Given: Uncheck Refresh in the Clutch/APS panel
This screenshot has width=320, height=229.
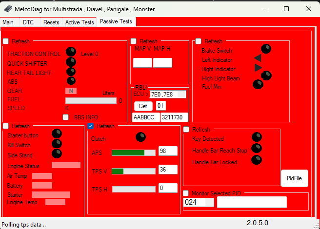Looking at the screenshot, I should coord(91,126).
